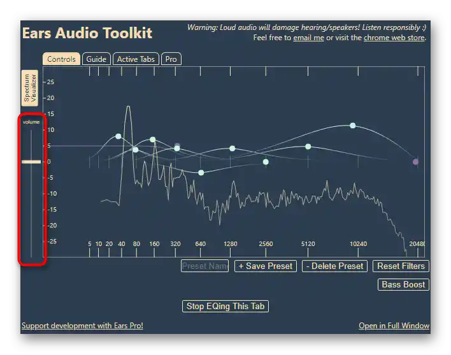Select the EQ filter dot at 640 Hz
Screen dimensions: 451x355
201,173
